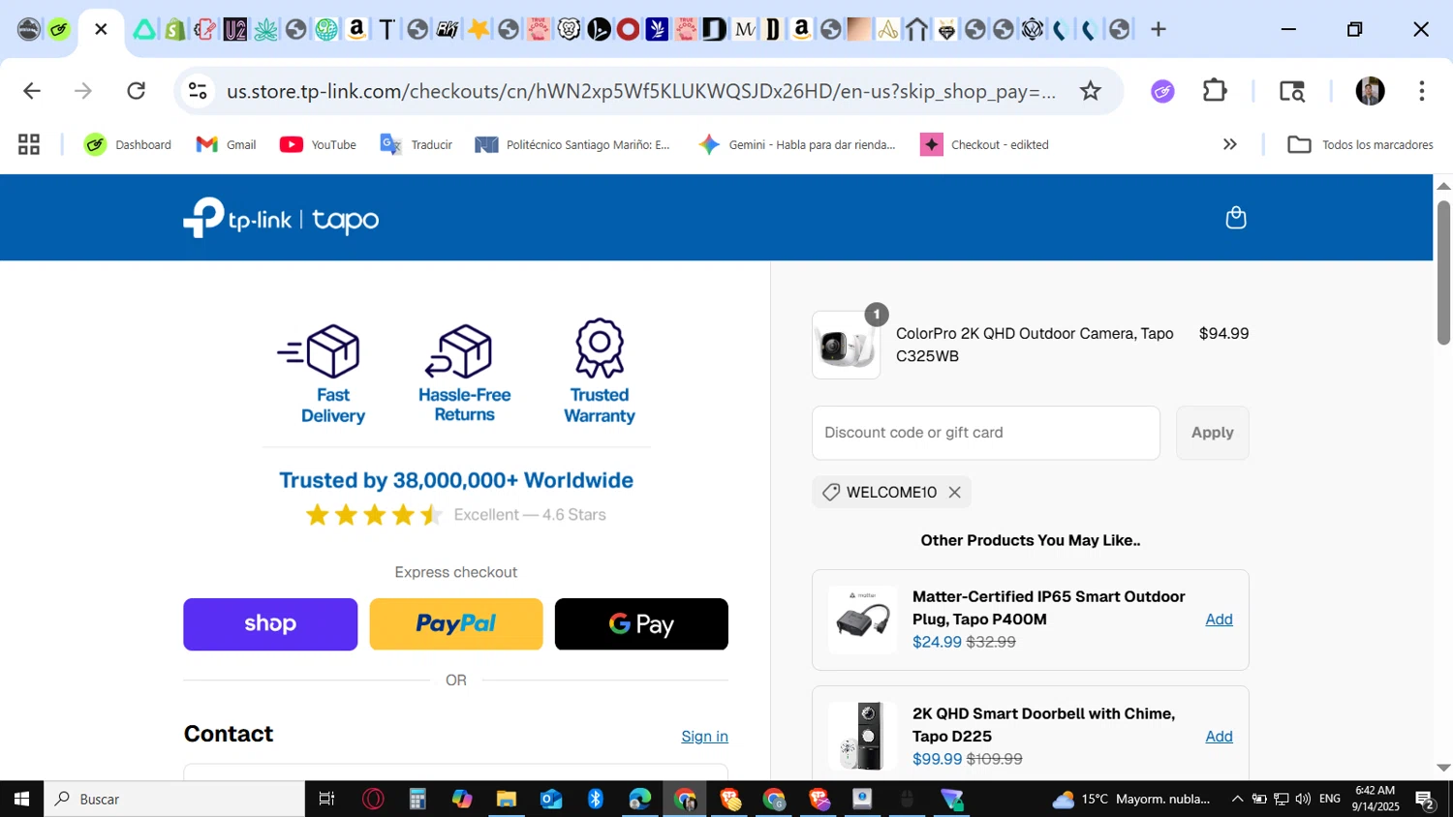
Task: Open Calculator from taskbar
Action: [x=417, y=799]
